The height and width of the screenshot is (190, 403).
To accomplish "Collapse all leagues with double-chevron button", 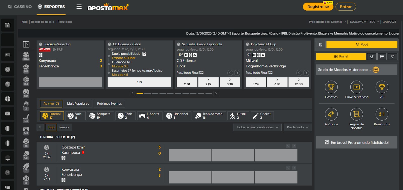I will click(40, 127).
